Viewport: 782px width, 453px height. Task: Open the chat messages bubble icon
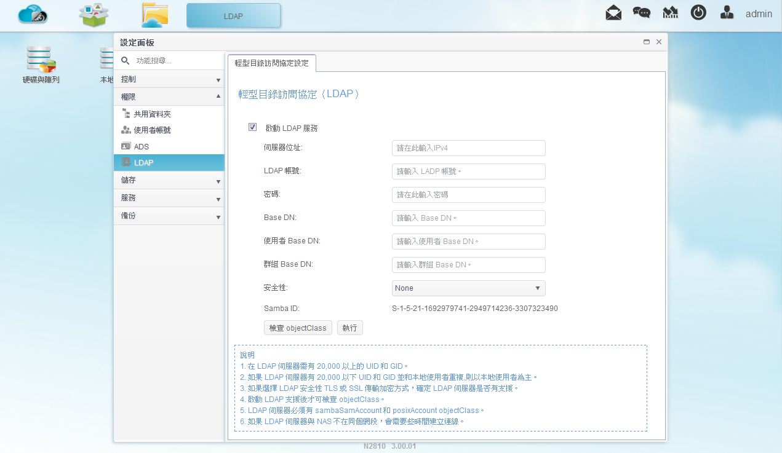coord(642,13)
